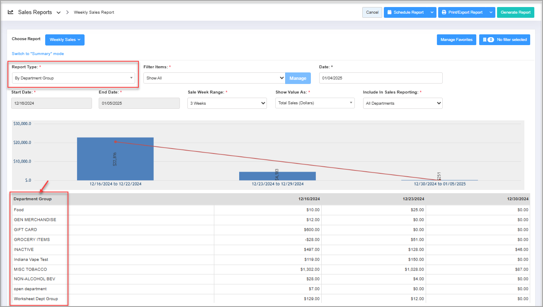
Task: Click the 12/16/2024 column header
Action: coord(309,199)
